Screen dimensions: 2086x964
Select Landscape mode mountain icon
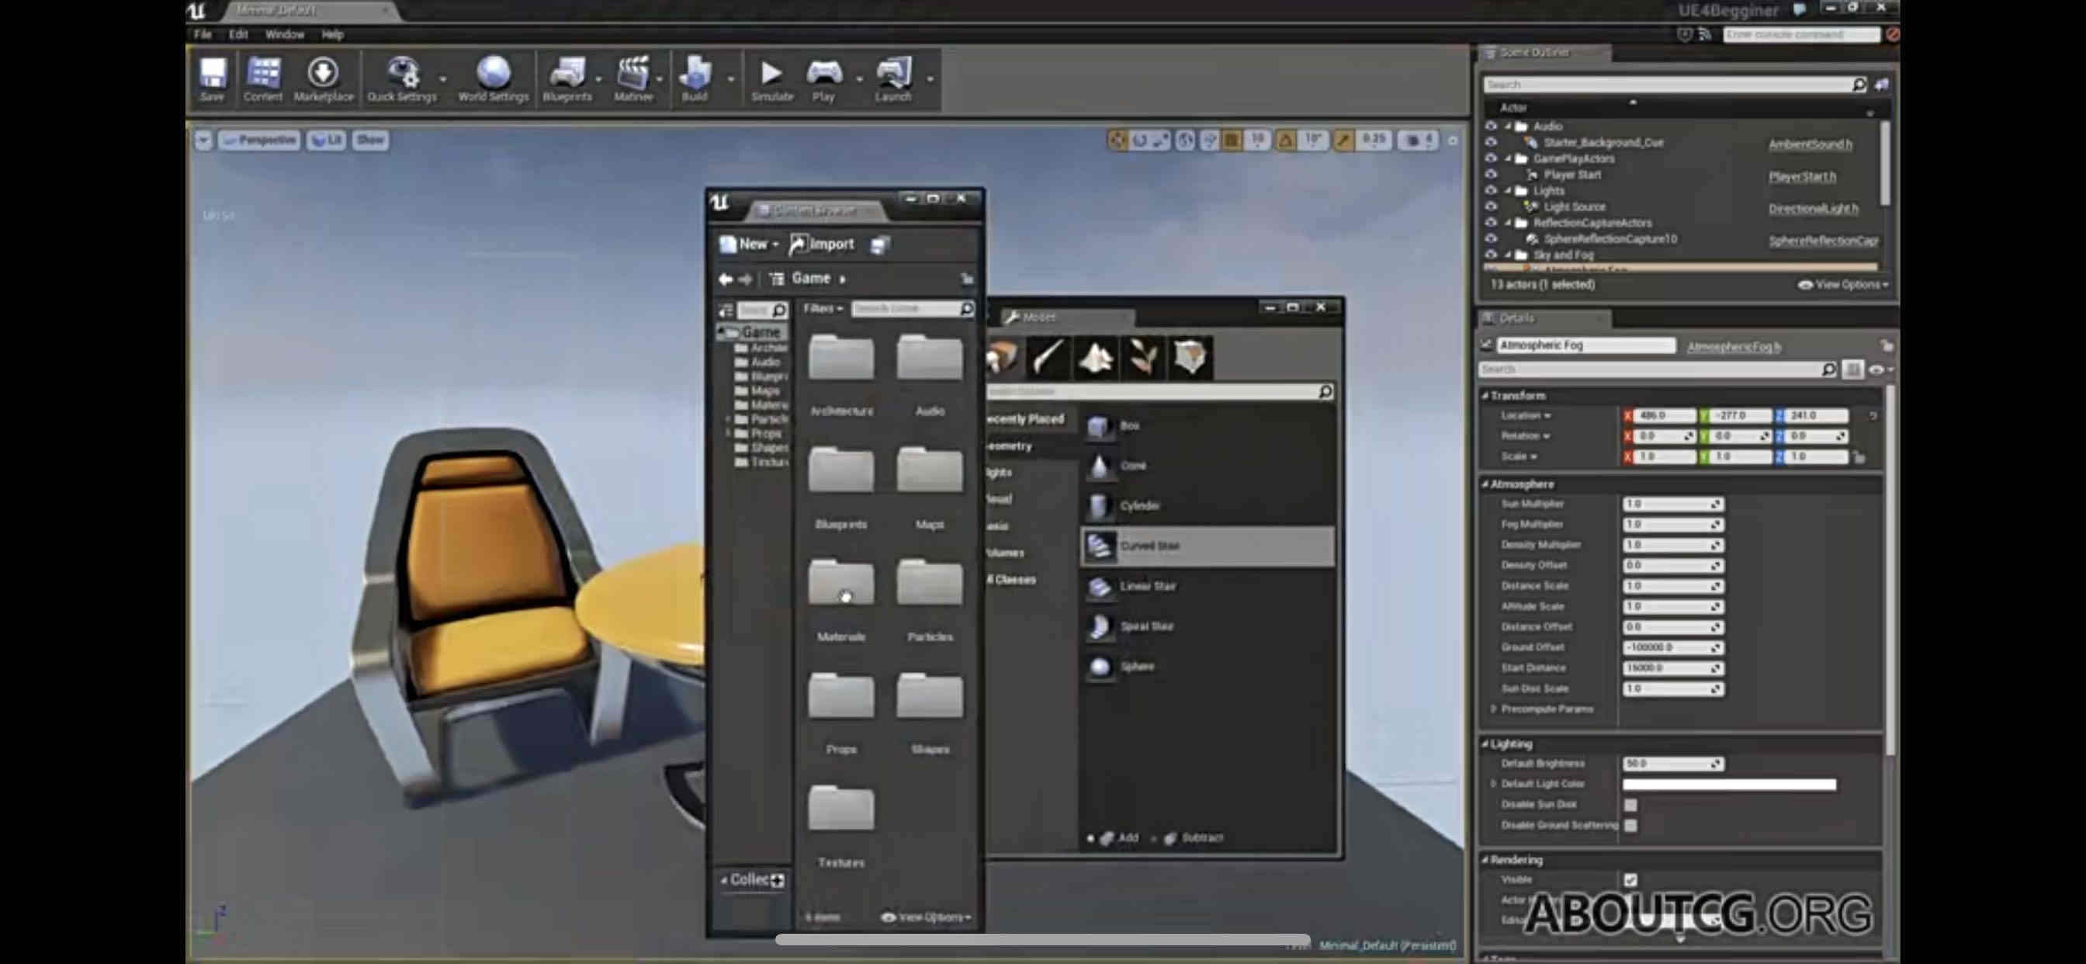[x=1096, y=357]
